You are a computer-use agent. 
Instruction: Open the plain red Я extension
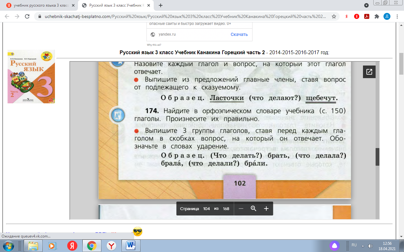click(346, 16)
